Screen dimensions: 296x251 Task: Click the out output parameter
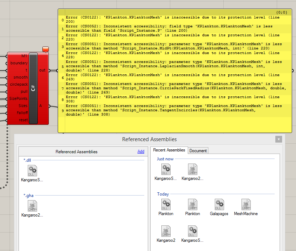click(42, 70)
